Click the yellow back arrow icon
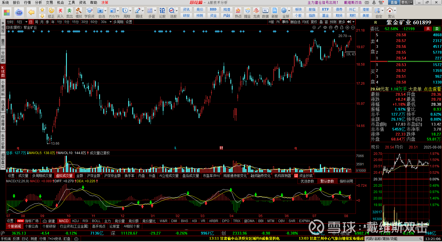Screen dimensions: 442x242 pos(31,12)
